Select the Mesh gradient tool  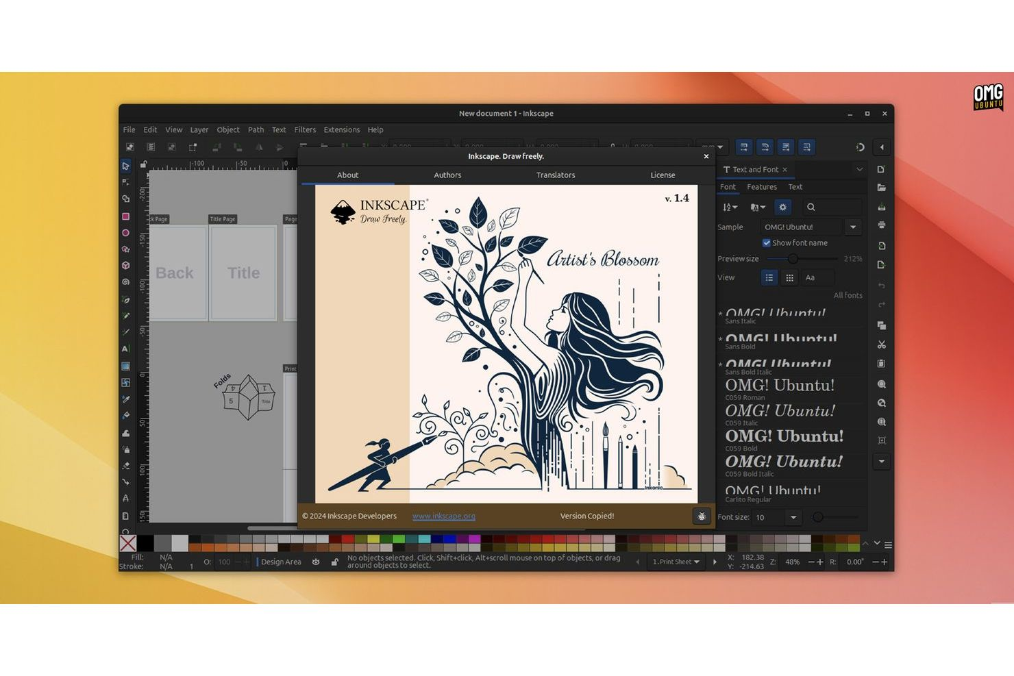pos(125,382)
